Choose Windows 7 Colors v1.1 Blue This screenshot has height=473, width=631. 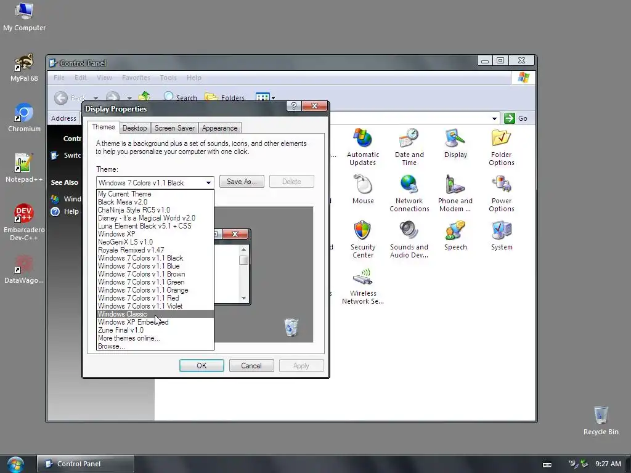(155, 266)
